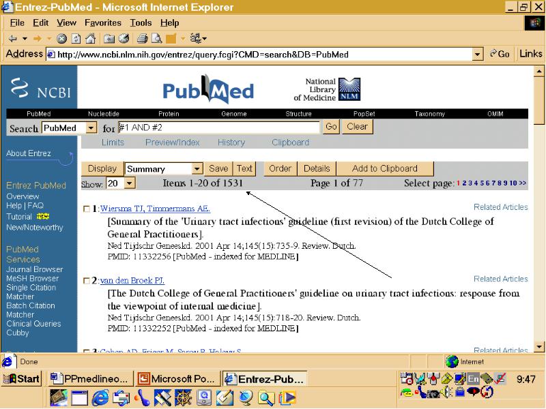This screenshot has height=409, width=546.
Task: Clear the search query with Clear button
Action: [x=357, y=127]
